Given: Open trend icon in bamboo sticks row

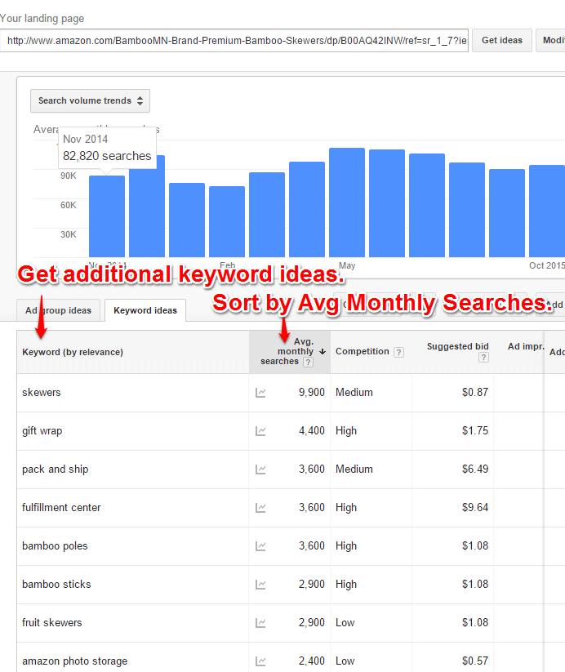Looking at the screenshot, I should (x=260, y=585).
